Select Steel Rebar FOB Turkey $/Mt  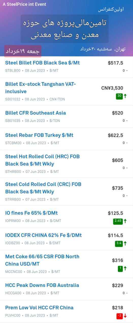pyautogui.click(x=66, y=139)
